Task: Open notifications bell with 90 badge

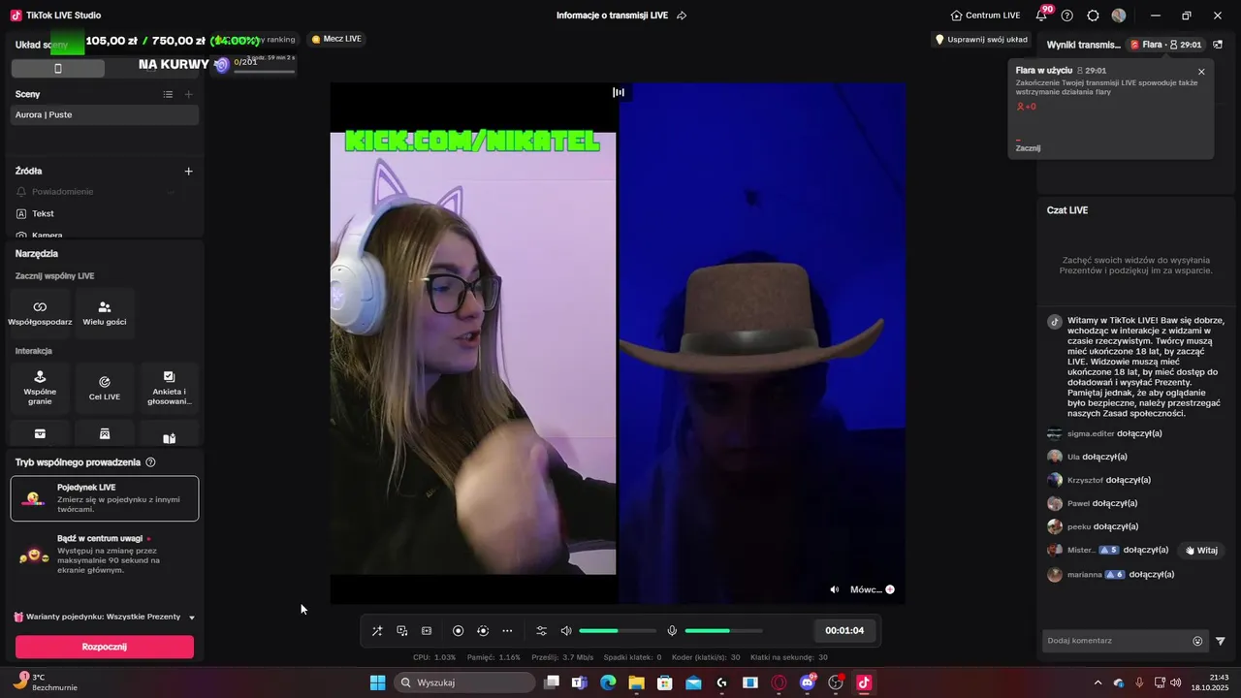Action: [x=1042, y=15]
